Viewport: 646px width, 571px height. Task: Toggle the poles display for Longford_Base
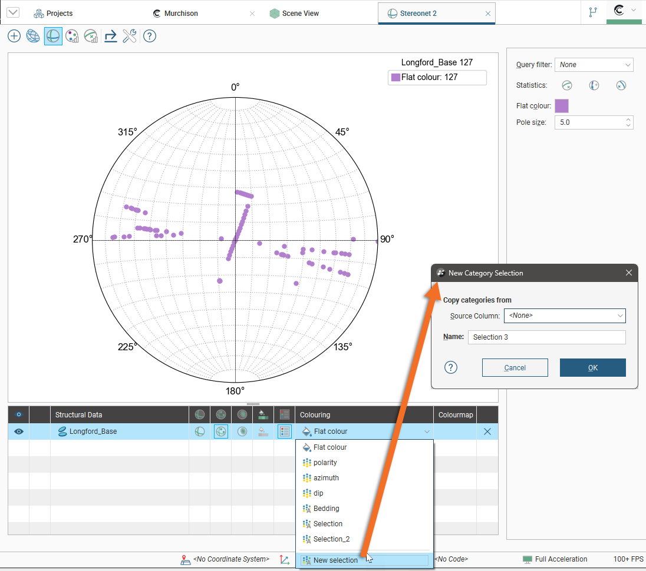click(221, 431)
